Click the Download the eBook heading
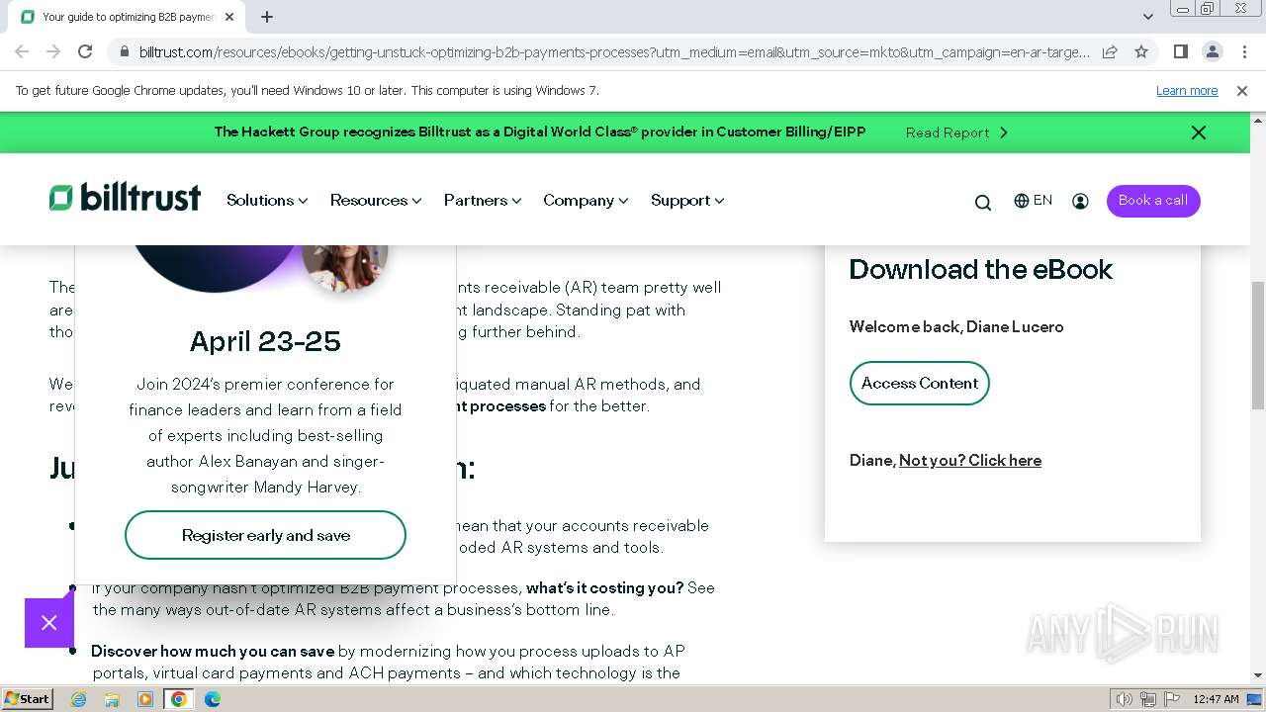 click(x=981, y=269)
